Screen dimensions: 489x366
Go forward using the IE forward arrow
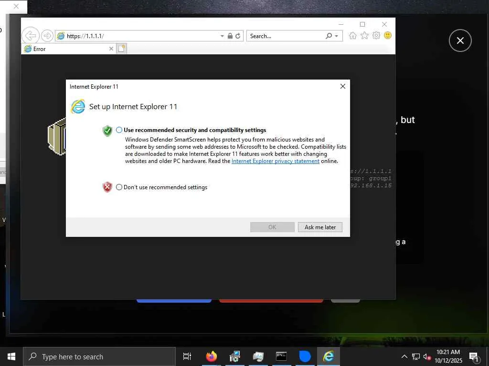click(x=47, y=35)
